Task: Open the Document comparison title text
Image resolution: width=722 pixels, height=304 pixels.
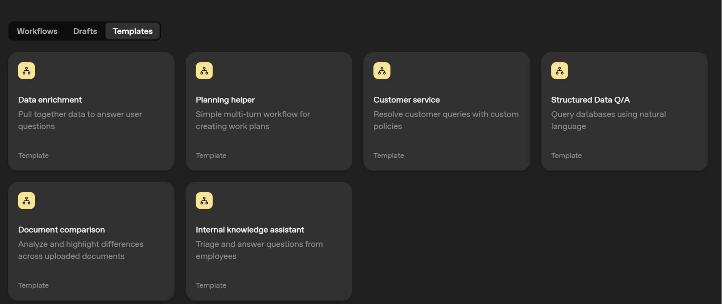Action: point(61,230)
